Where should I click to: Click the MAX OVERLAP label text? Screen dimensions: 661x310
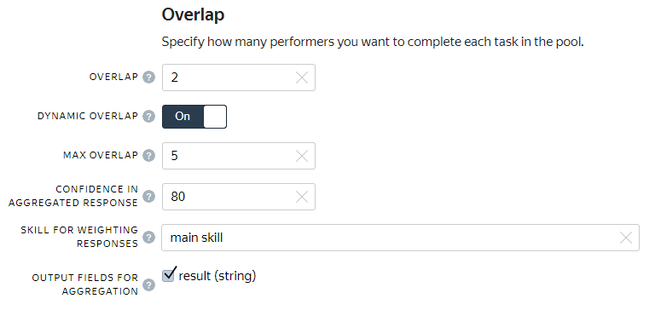click(x=101, y=155)
